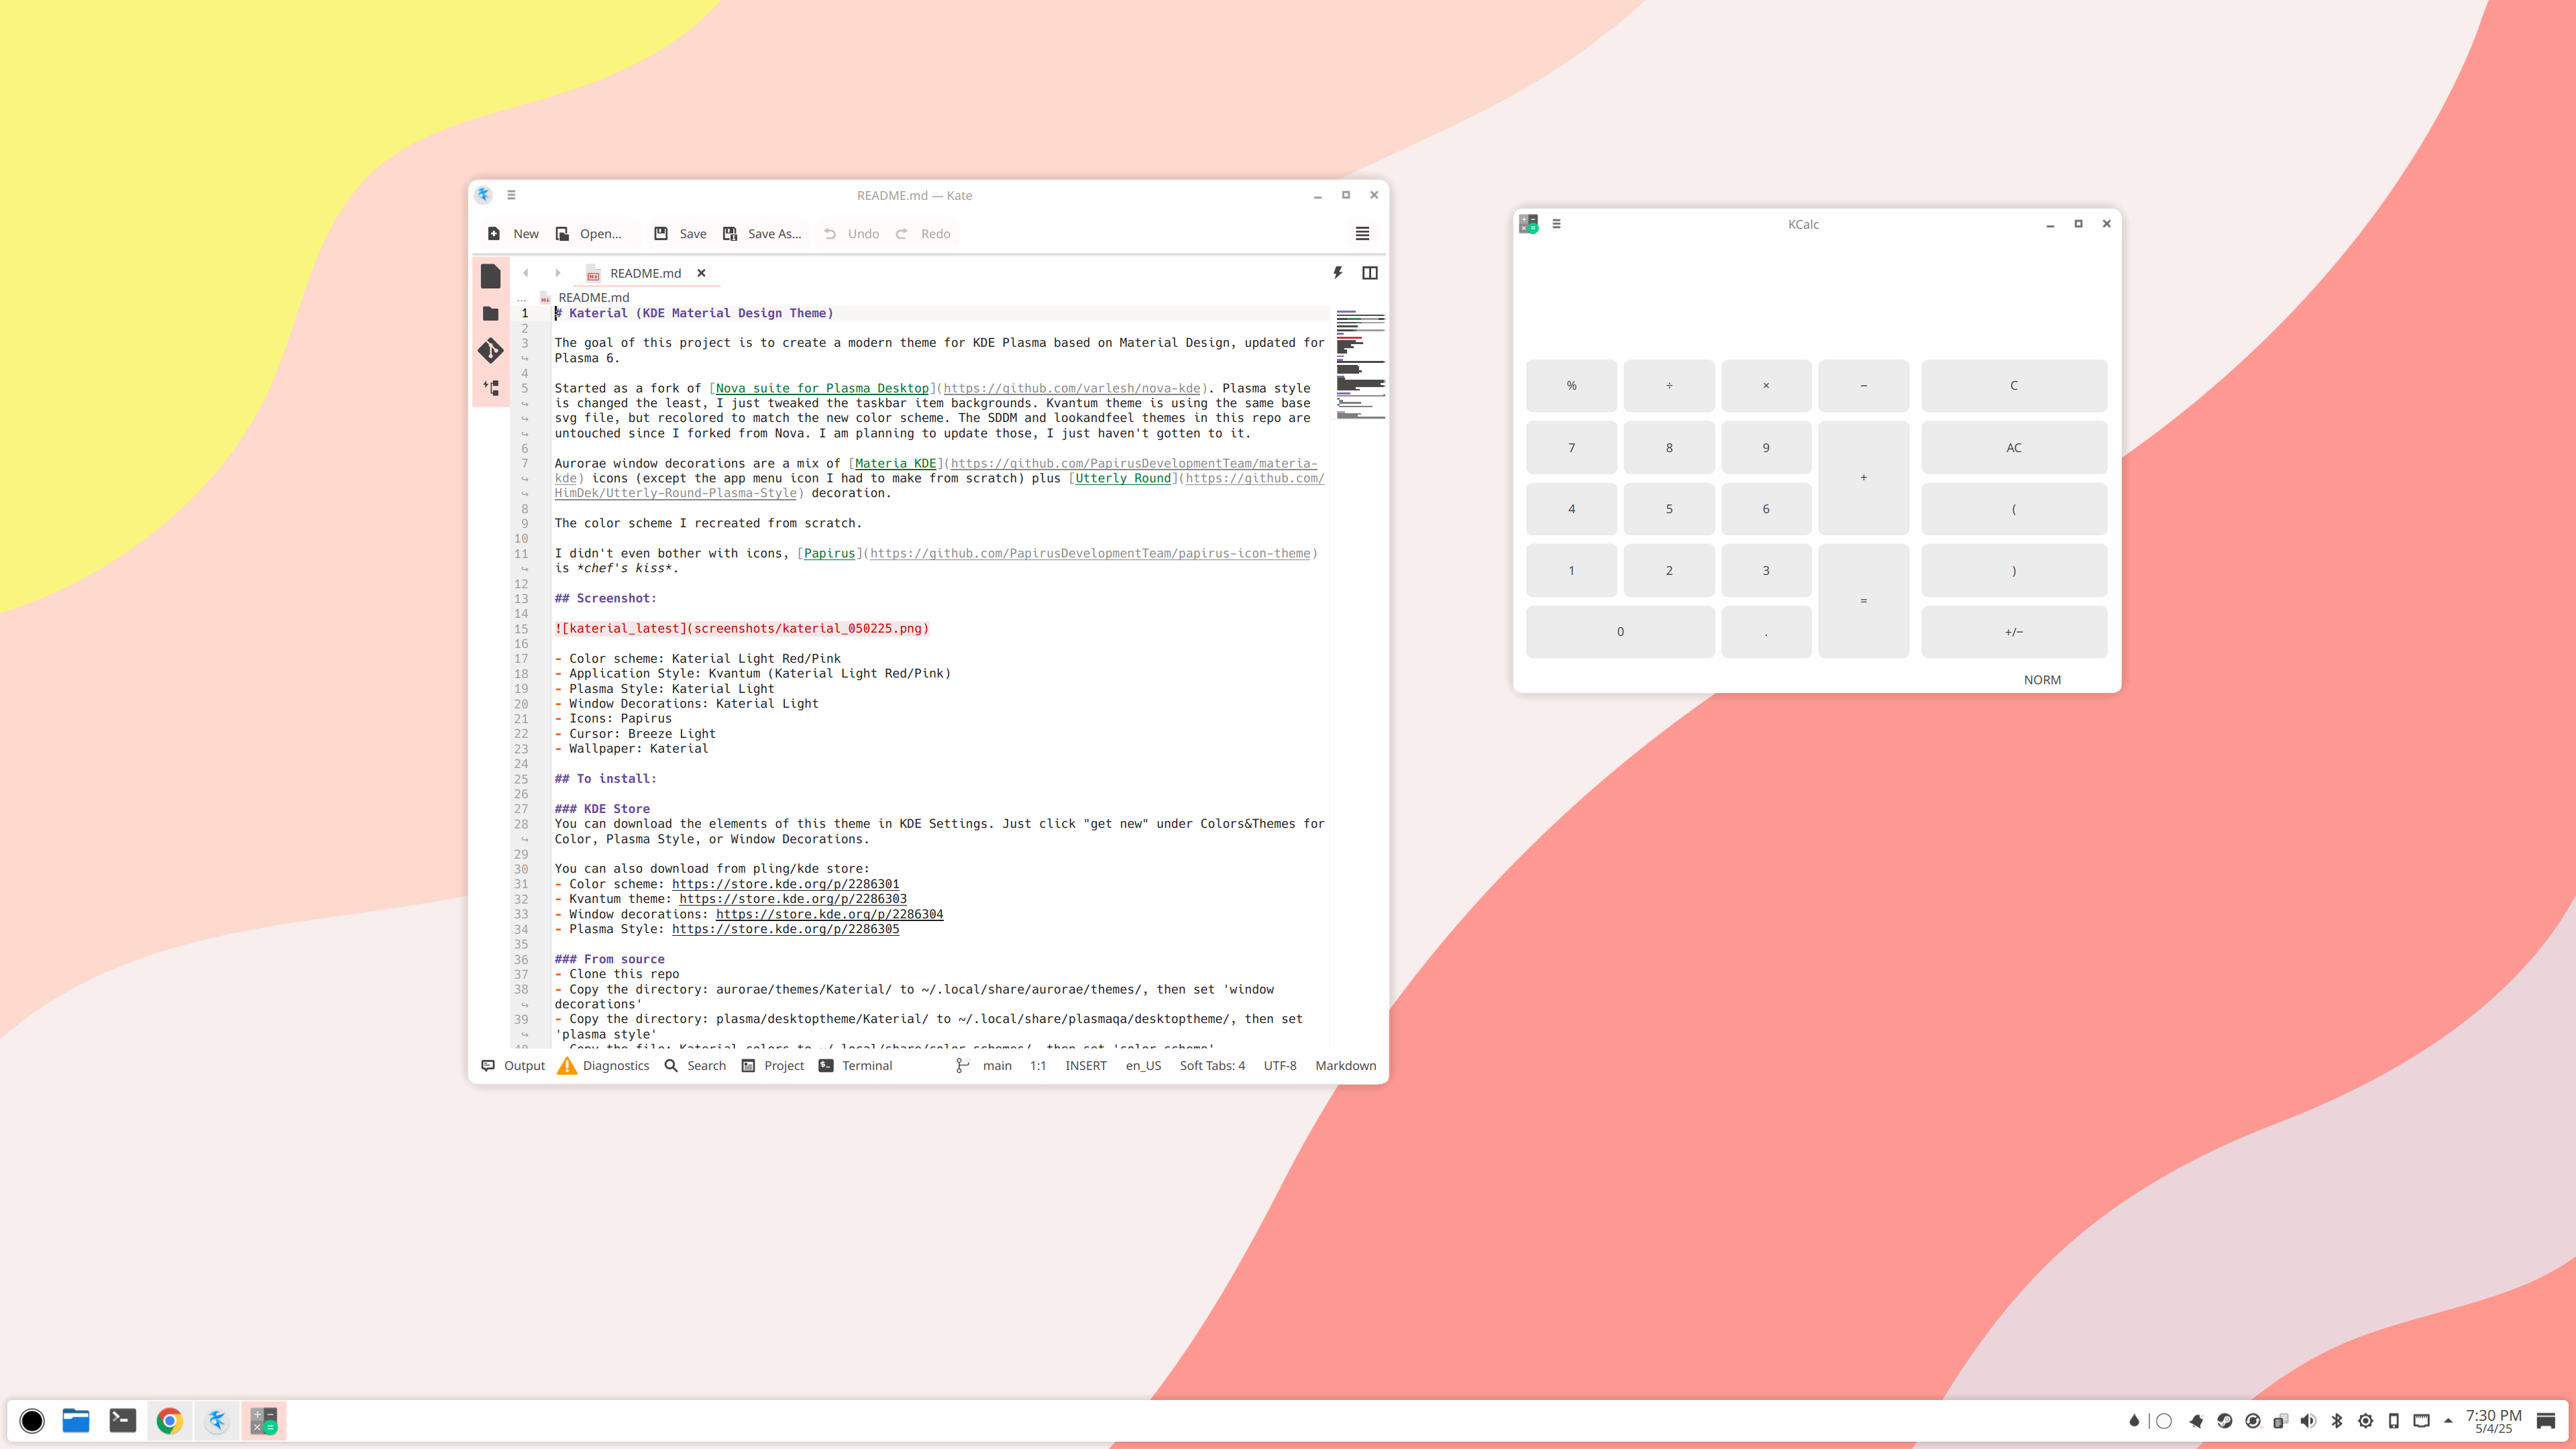
Task: Open the application launcher in taskbar
Action: 32,1421
